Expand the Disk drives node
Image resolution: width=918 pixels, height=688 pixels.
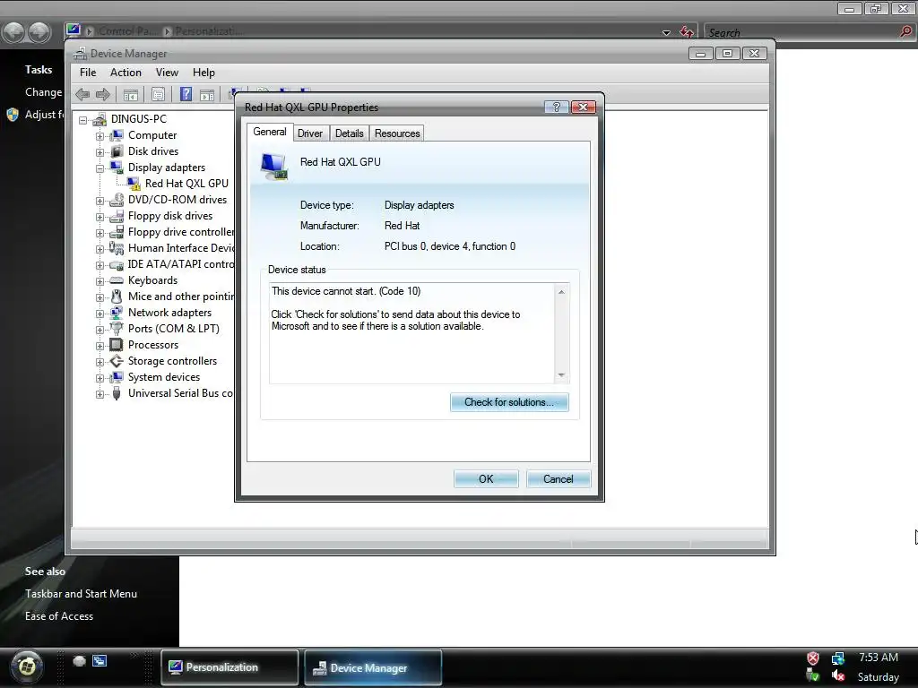[x=100, y=152]
